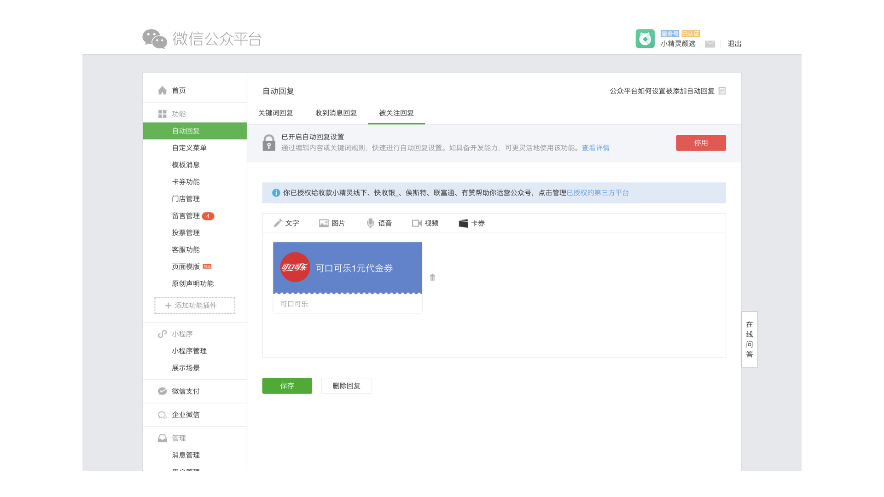Open 投票管理 in the sidebar

pos(186,233)
